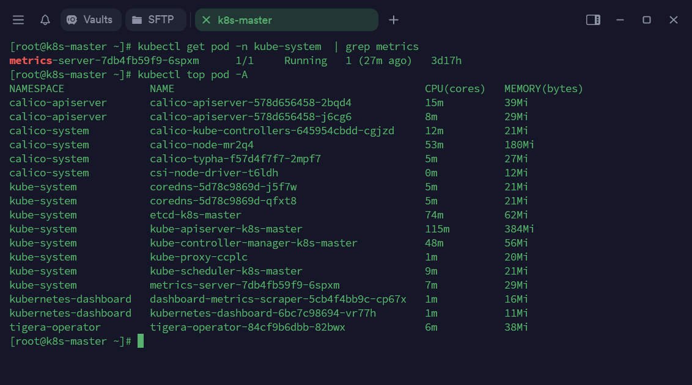Select the k8s-master tab title
692x385 pixels.
click(245, 20)
